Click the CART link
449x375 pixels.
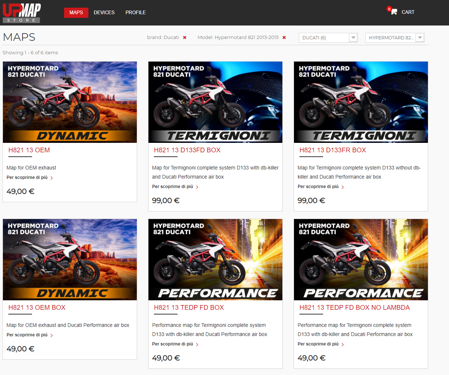(408, 12)
